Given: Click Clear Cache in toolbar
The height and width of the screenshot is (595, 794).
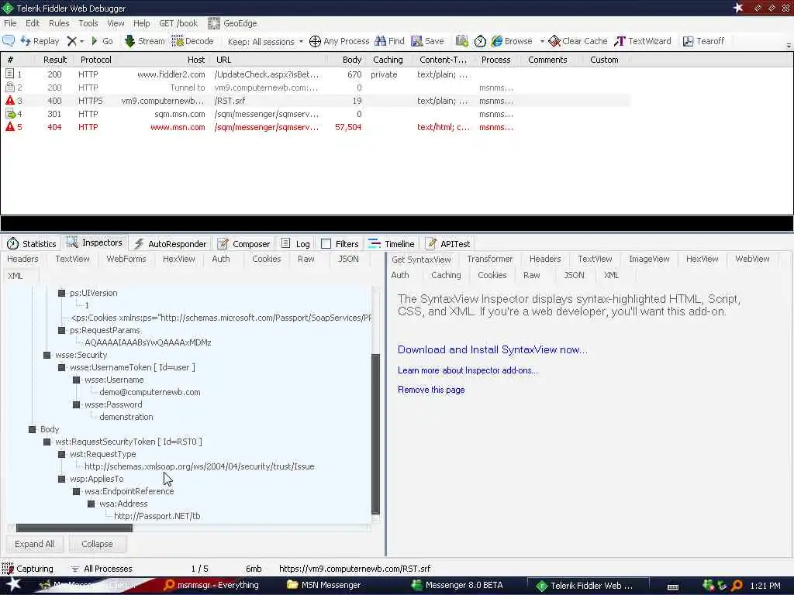Looking at the screenshot, I should pyautogui.click(x=578, y=41).
